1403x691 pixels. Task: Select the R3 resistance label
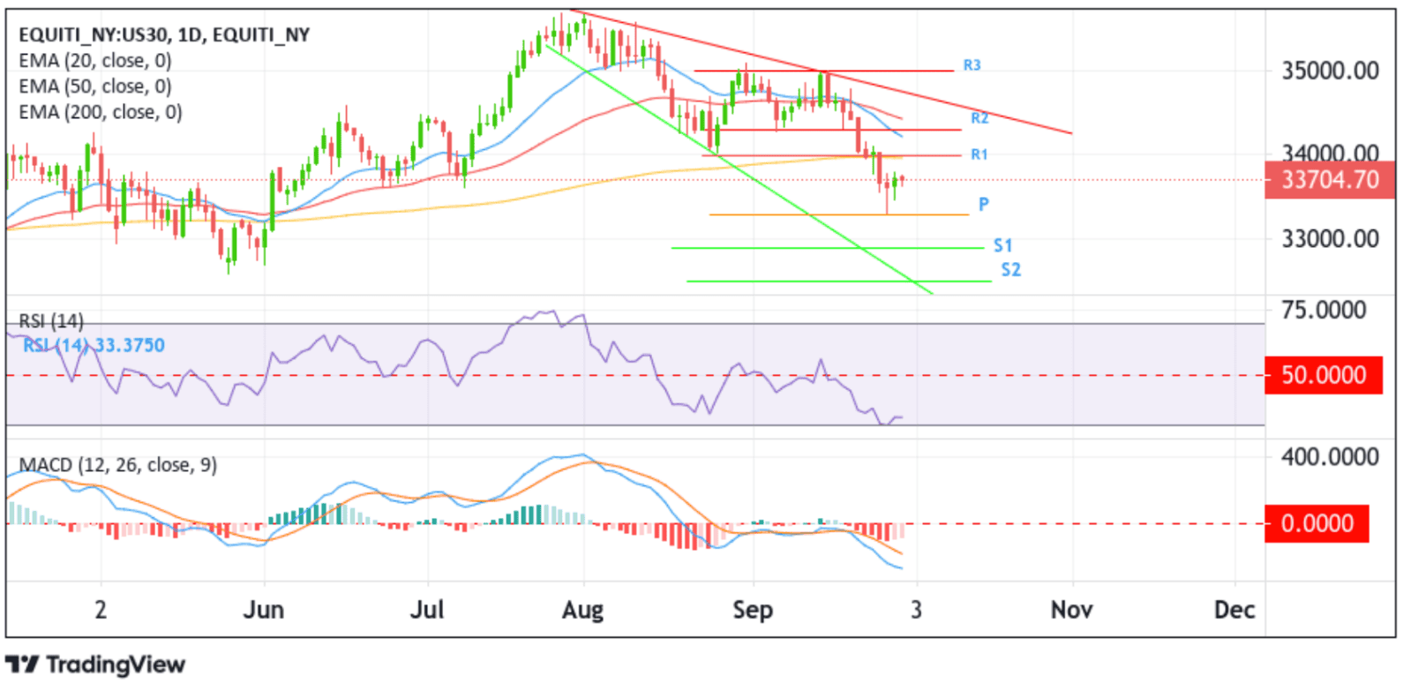click(x=972, y=65)
